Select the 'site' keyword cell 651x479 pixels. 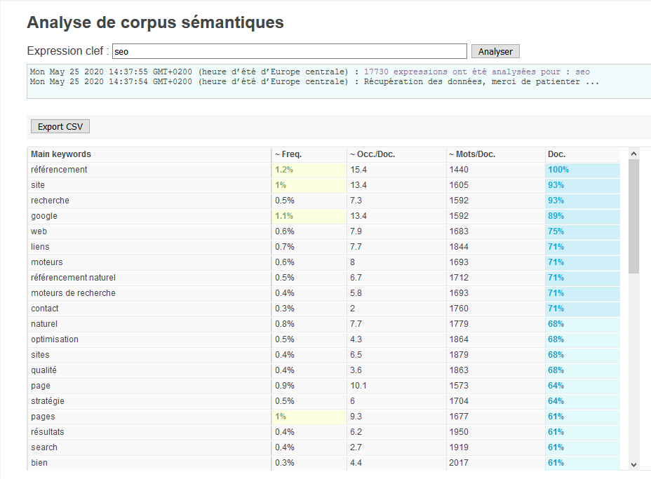pos(149,185)
